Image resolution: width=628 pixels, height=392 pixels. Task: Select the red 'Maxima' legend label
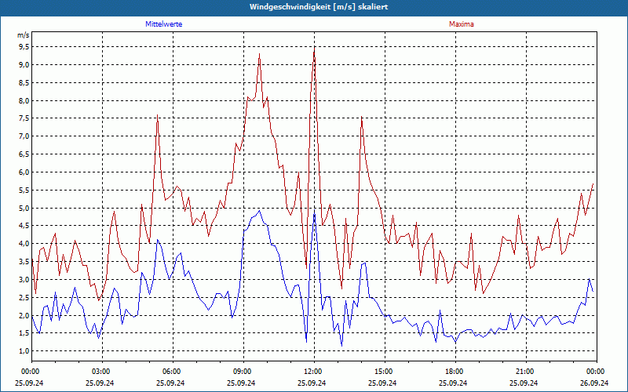(x=462, y=24)
